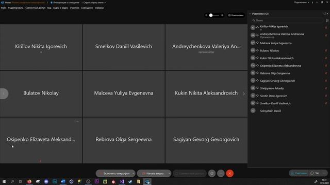Select Sirotin Denis Igorevich in participant list
The width and height of the screenshot is (330, 185).
pos(289,96)
